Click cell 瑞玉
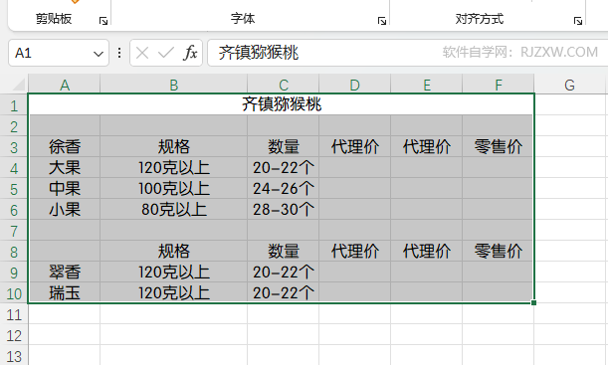 pyautogui.click(x=65, y=293)
